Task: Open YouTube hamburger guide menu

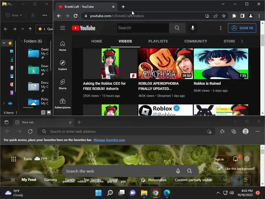Action: pyautogui.click(x=63, y=28)
